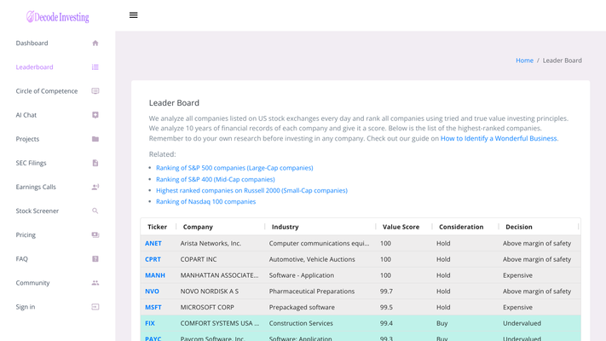
Task: Open SEC Filings menu item
Action: 31,163
